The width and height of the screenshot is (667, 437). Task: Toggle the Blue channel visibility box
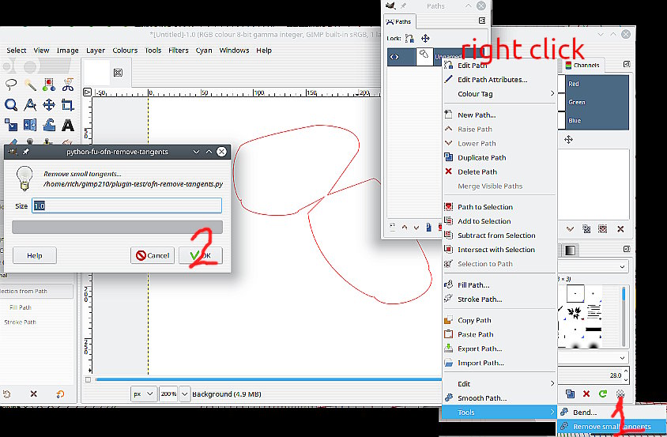562,120
